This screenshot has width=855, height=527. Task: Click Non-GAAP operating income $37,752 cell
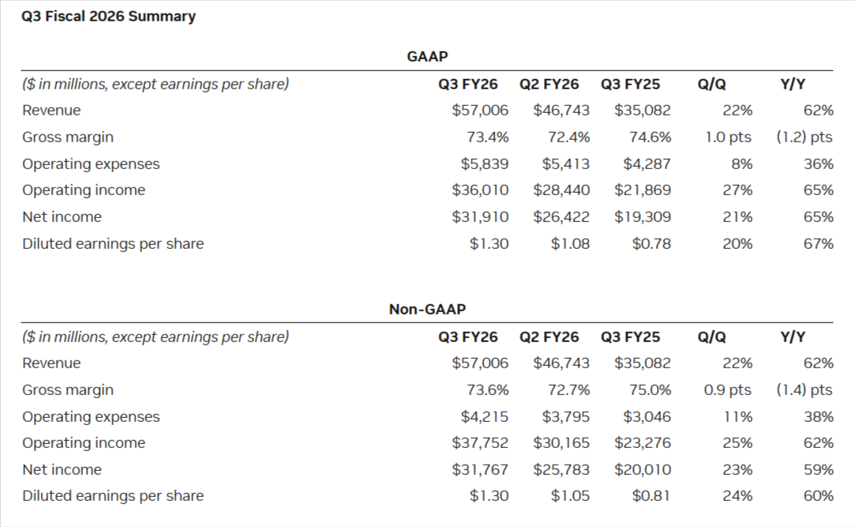point(480,442)
